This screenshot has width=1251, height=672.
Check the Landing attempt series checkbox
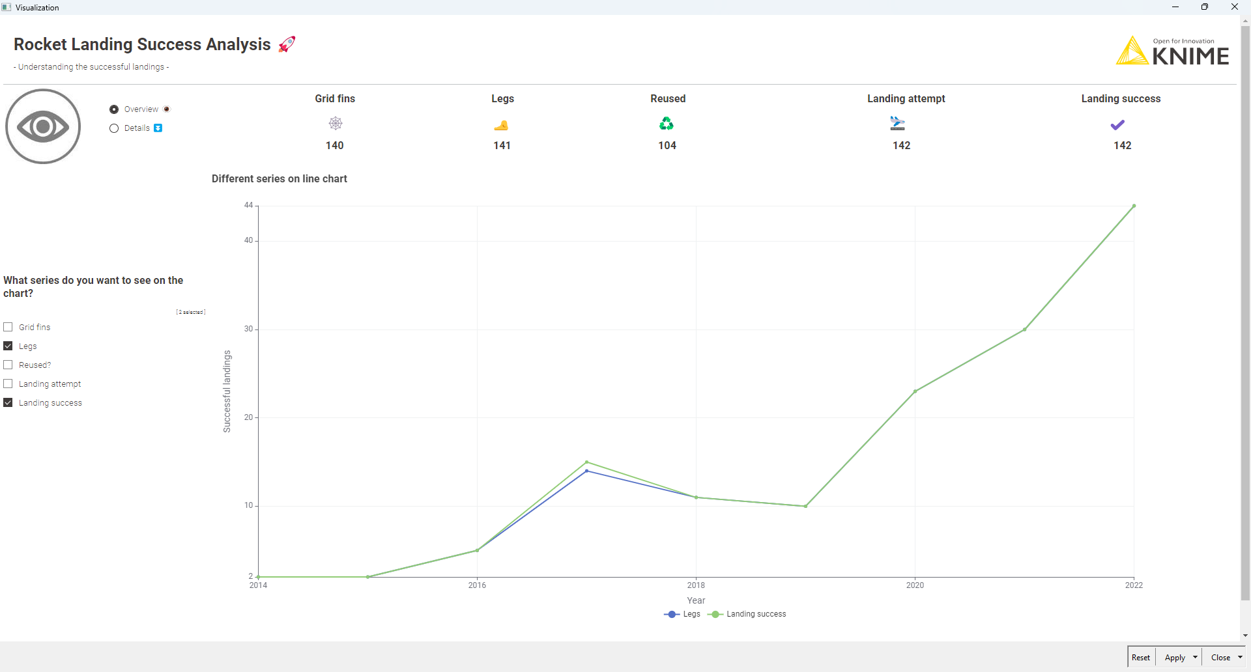pos(8,384)
